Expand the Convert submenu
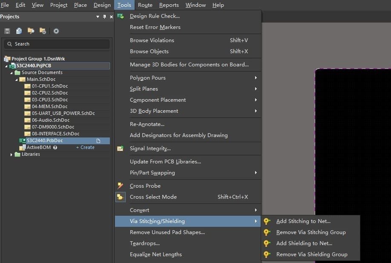Screen dimensions: 391x263 point(256,210)
